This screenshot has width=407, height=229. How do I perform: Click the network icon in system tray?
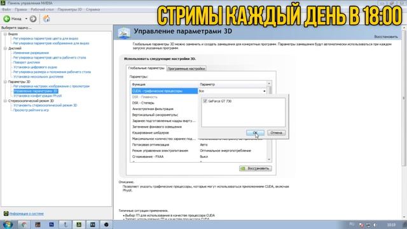click(368, 225)
